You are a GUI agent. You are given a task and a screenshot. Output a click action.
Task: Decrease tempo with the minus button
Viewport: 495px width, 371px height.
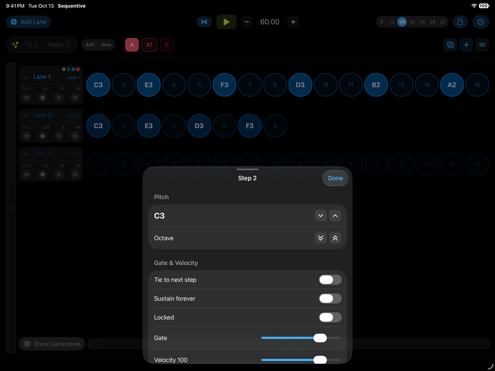coord(247,22)
